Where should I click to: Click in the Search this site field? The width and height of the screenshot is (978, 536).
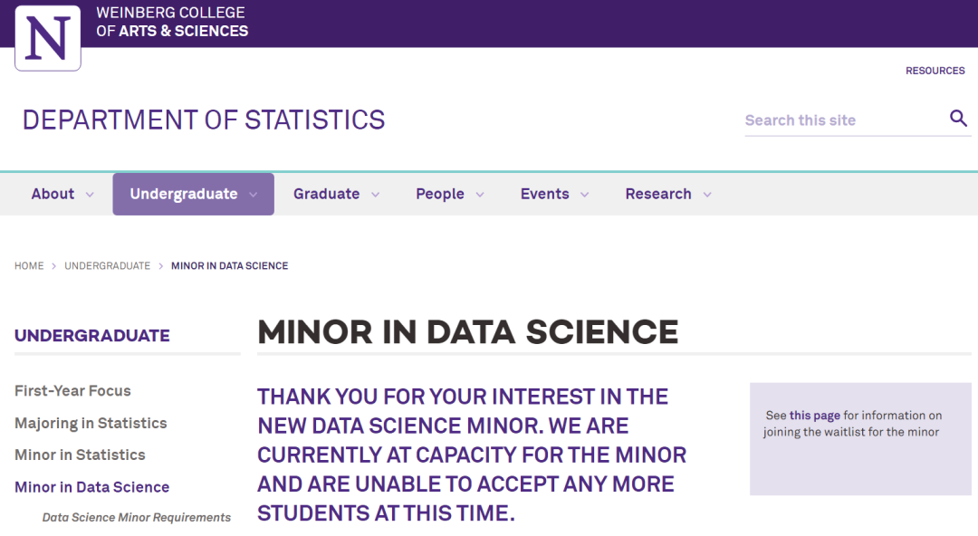(x=842, y=120)
